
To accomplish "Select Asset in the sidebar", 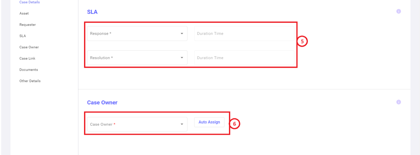I will [24, 13].
